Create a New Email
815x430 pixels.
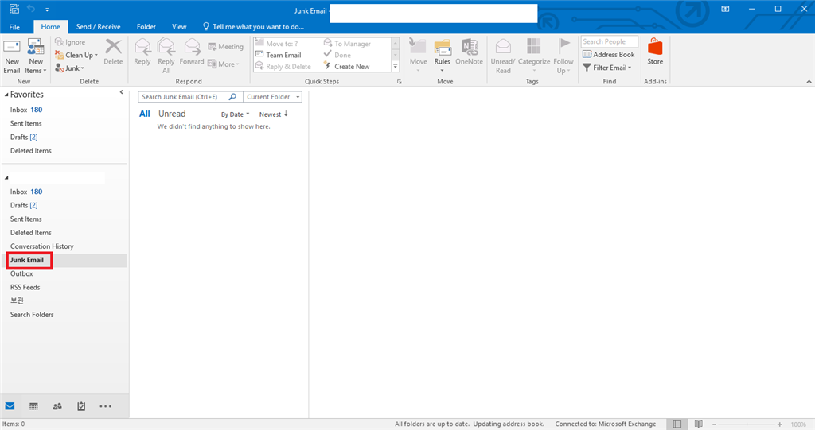pos(11,56)
